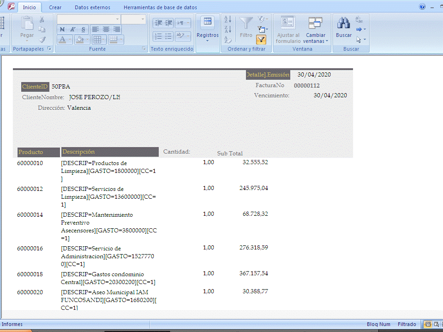Sort descending Z to A
Screen dimensions: 443x332
point(227,29)
